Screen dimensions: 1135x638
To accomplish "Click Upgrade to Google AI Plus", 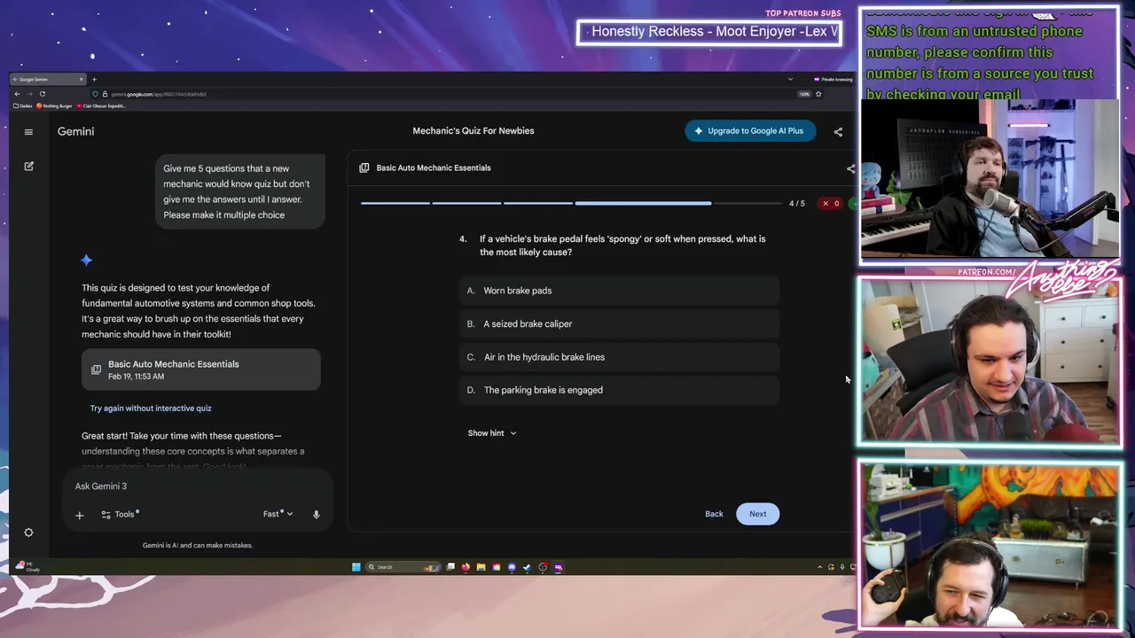I will (x=750, y=131).
